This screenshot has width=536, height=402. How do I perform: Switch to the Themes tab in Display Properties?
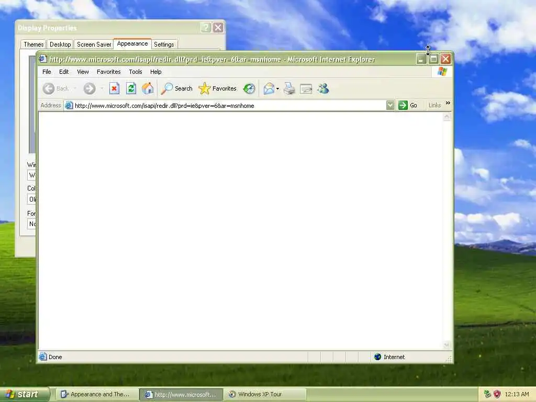[x=33, y=44]
